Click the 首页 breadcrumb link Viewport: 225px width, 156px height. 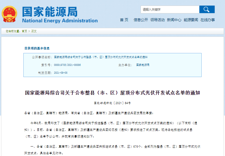click(x=25, y=31)
